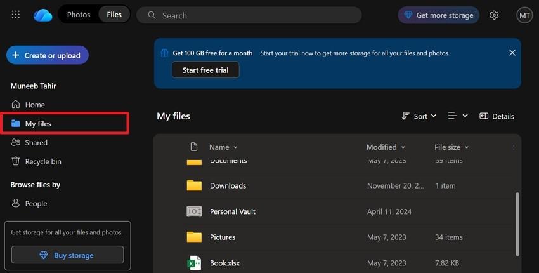Click the file list scrollbar
The image size is (539, 273).
[517, 223]
